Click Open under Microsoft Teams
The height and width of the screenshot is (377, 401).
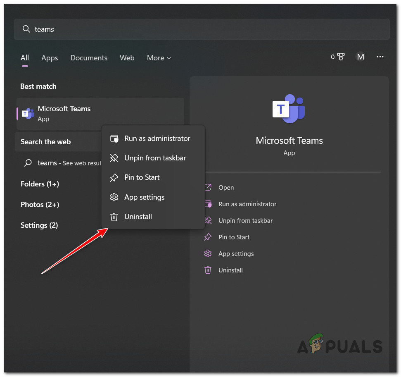click(226, 187)
